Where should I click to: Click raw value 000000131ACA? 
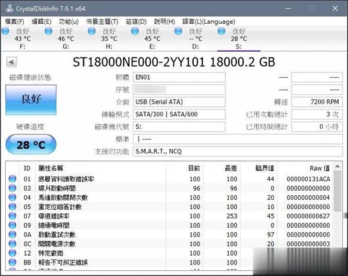click(309, 179)
